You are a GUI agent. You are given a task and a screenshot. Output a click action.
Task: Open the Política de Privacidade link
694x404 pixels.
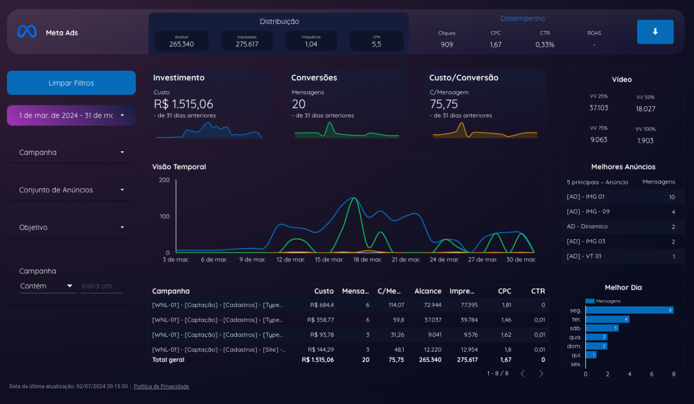(x=161, y=387)
